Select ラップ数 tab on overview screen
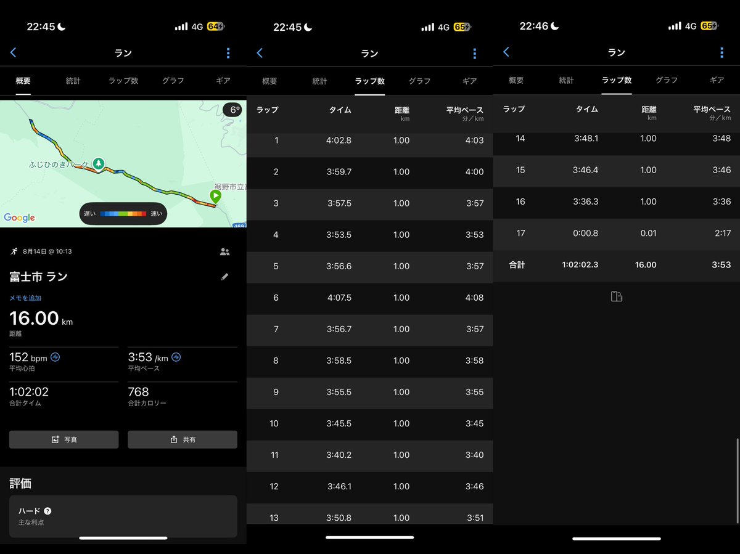Screen dimensions: 740x554 (123, 81)
